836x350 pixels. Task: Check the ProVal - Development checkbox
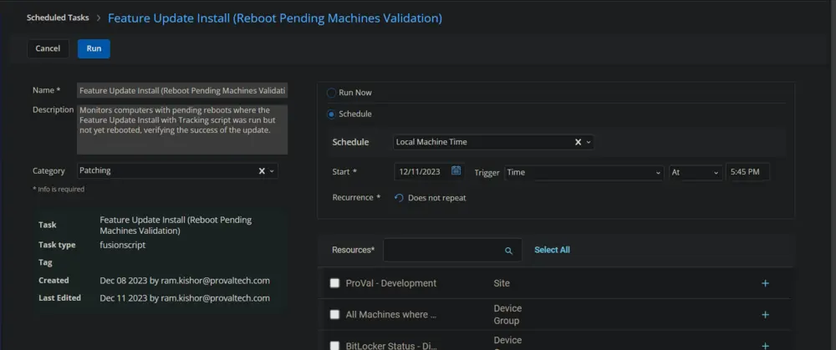click(334, 283)
